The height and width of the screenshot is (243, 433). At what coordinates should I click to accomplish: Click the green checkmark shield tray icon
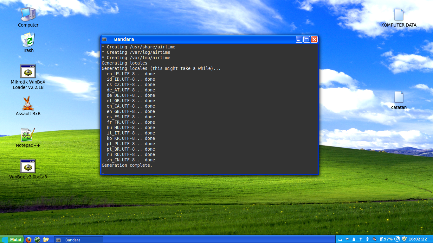[x=404, y=239]
